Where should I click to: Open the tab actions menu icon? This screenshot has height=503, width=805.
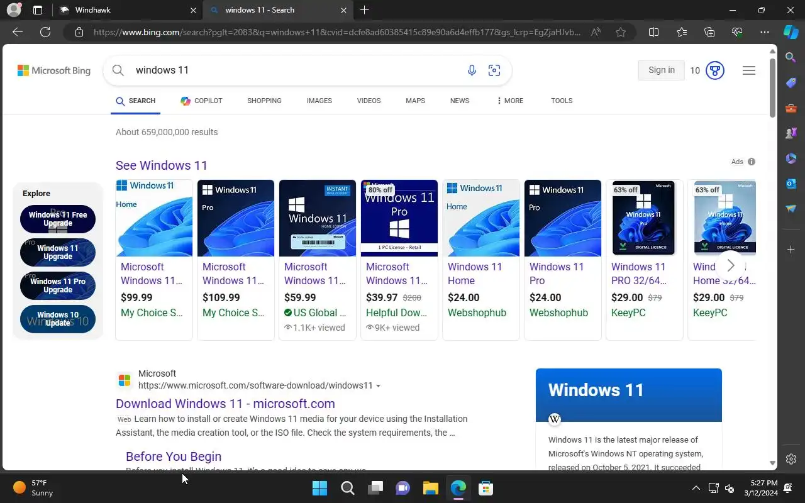(38, 10)
